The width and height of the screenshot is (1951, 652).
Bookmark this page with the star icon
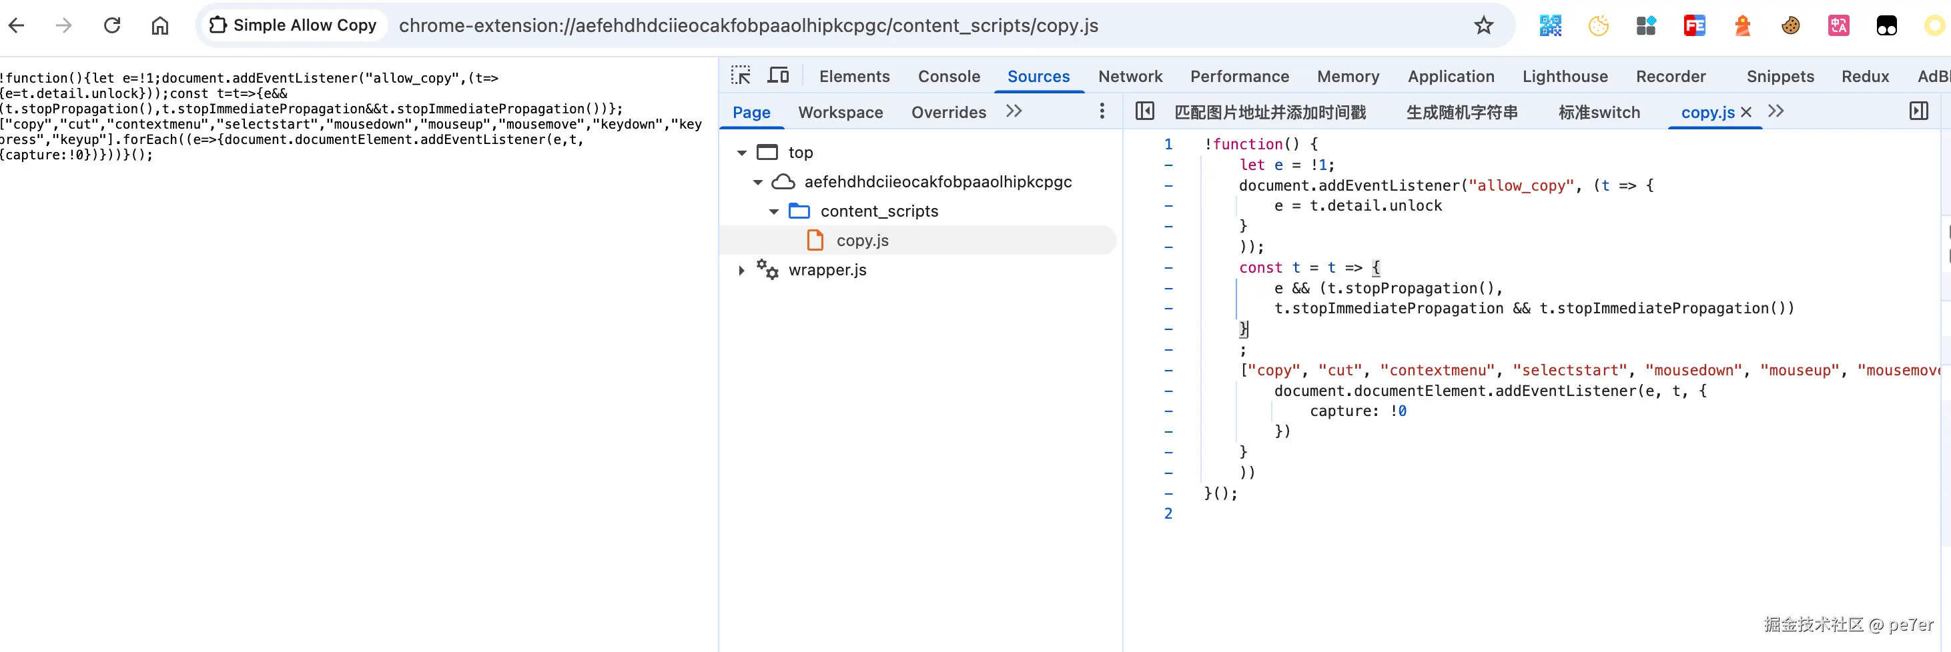click(1483, 26)
